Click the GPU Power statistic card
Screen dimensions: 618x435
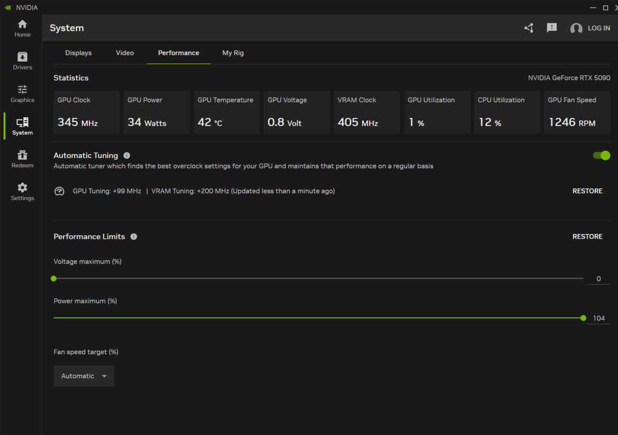pos(157,112)
